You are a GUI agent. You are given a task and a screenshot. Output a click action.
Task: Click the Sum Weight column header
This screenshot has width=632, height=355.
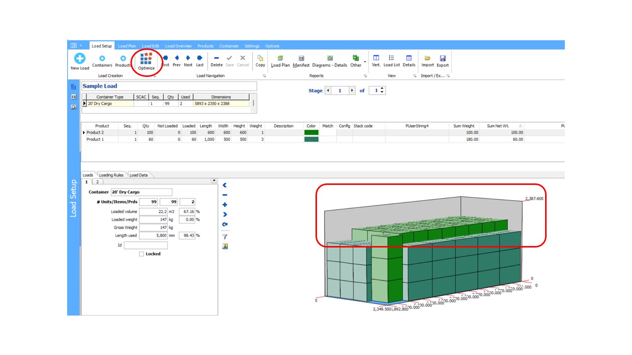[x=464, y=126]
